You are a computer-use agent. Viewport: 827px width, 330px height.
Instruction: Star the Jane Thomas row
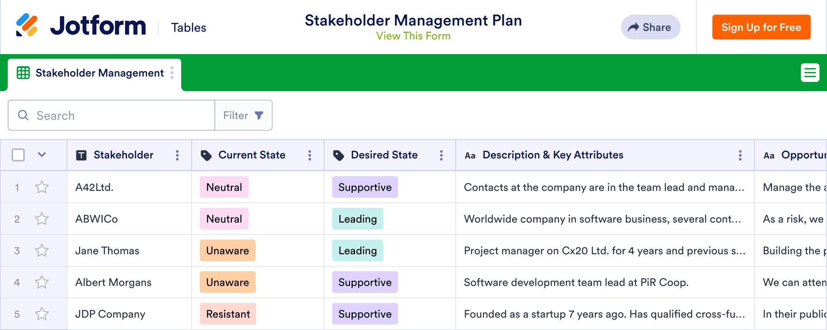pyautogui.click(x=42, y=251)
